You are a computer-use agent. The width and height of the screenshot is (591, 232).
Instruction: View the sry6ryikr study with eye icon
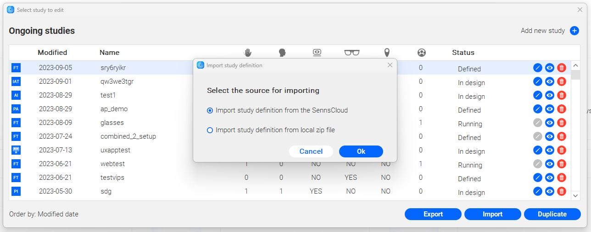point(550,68)
